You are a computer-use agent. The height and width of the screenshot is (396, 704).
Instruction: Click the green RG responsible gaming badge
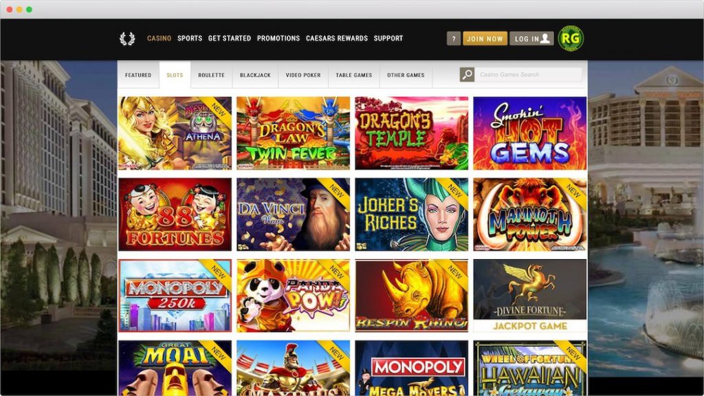click(571, 38)
